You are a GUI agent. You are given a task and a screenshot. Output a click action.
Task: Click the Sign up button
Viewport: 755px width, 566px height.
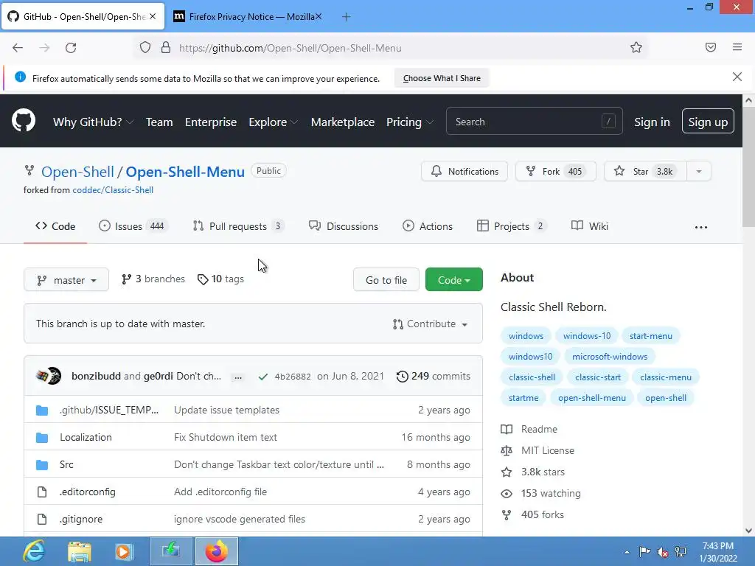tap(708, 122)
